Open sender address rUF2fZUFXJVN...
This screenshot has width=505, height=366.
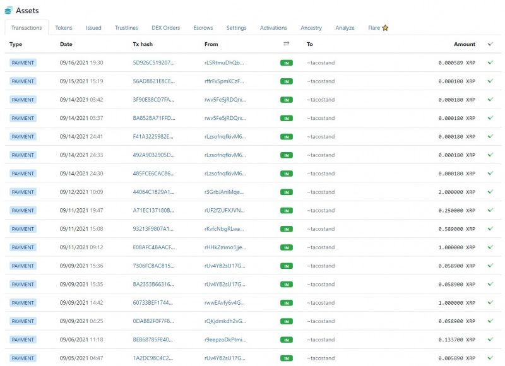tap(225, 211)
